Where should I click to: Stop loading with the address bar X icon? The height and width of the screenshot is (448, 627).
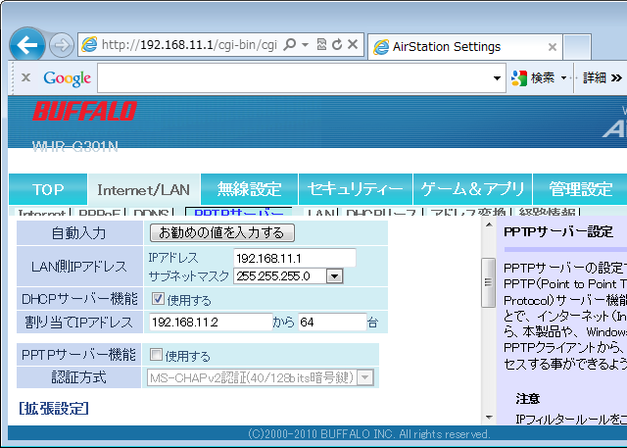tap(353, 44)
